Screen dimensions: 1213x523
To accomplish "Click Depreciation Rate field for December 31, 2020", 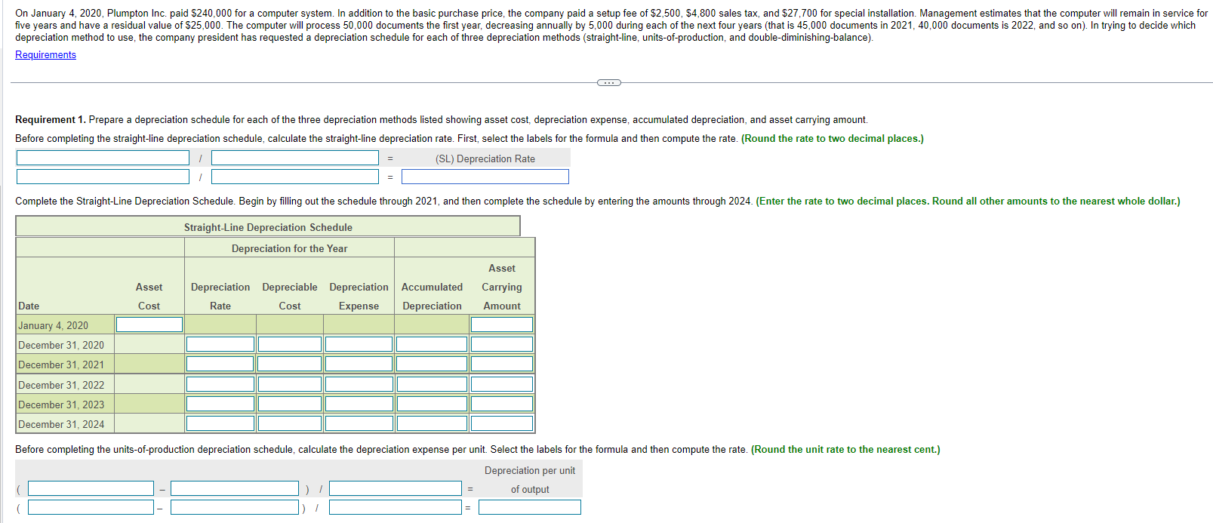I will pyautogui.click(x=220, y=344).
